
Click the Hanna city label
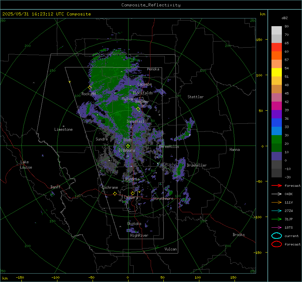tap(235, 150)
